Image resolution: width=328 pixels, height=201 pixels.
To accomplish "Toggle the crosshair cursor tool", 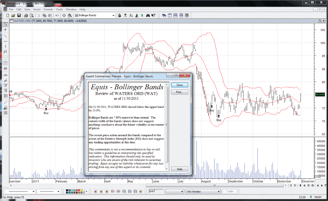I will click(x=5, y=30).
